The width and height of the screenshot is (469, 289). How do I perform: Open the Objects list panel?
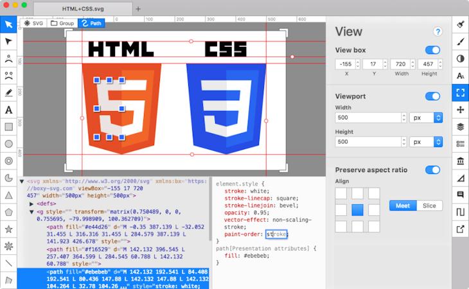460,144
